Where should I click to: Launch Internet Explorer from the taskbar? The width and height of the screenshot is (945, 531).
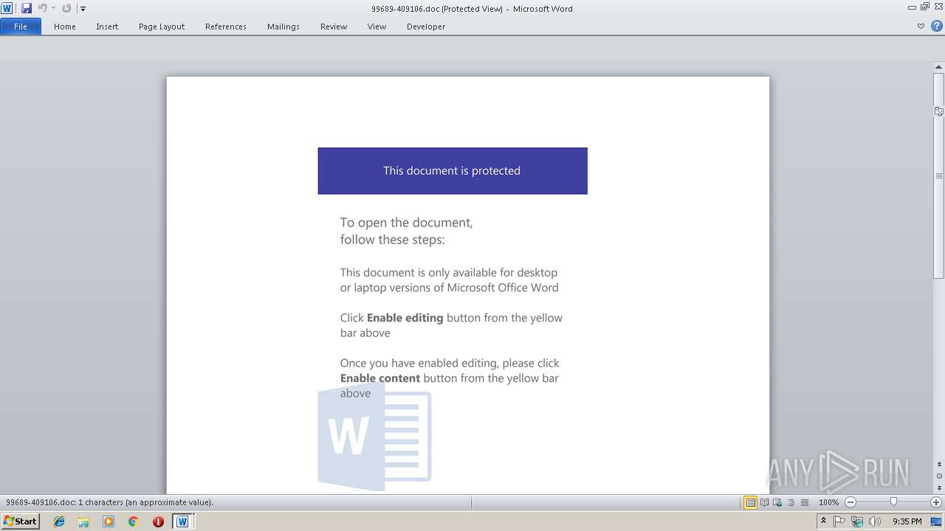point(59,521)
